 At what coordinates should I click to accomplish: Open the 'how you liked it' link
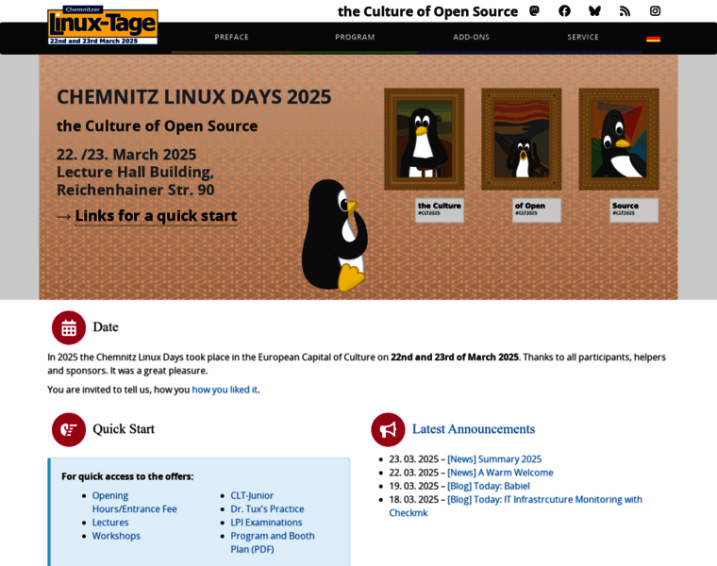point(225,390)
